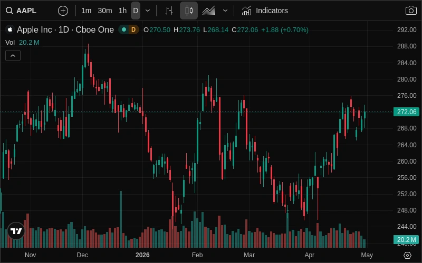Screen dimensions: 422x263
Task: Select the 1m timeframe
Action: point(86,11)
